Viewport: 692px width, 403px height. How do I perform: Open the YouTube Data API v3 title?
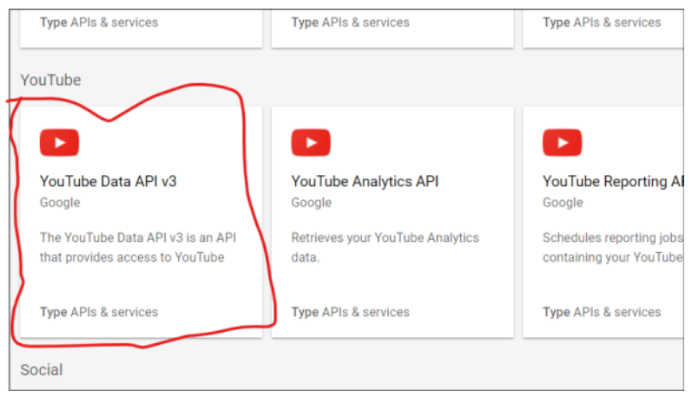pyautogui.click(x=109, y=181)
